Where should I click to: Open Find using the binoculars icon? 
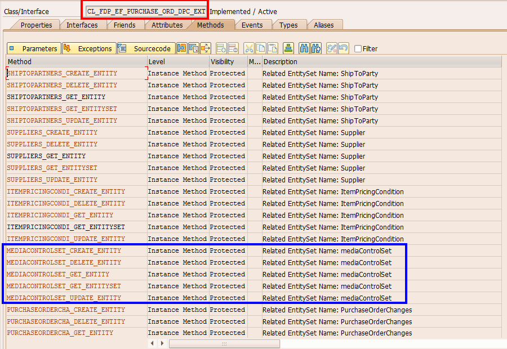[x=305, y=48]
